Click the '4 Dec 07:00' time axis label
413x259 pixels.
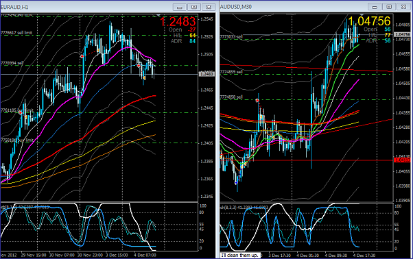(x=145, y=255)
